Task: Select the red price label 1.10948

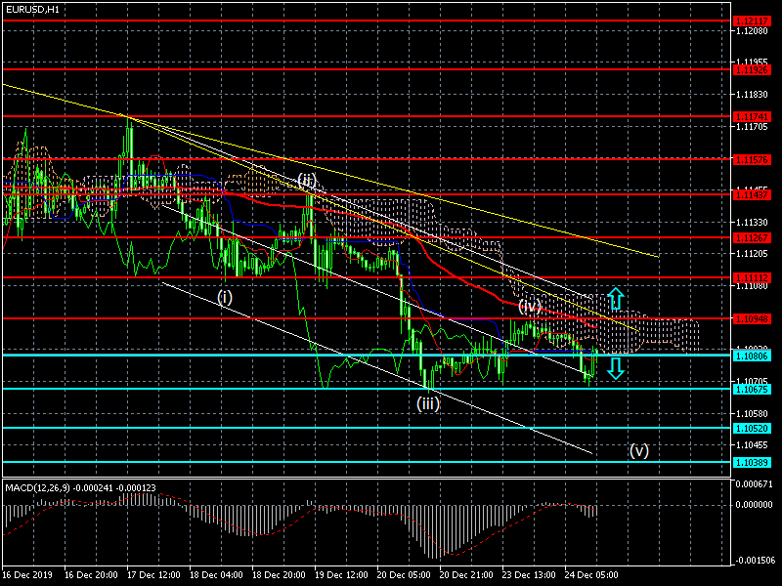Action: click(752, 319)
